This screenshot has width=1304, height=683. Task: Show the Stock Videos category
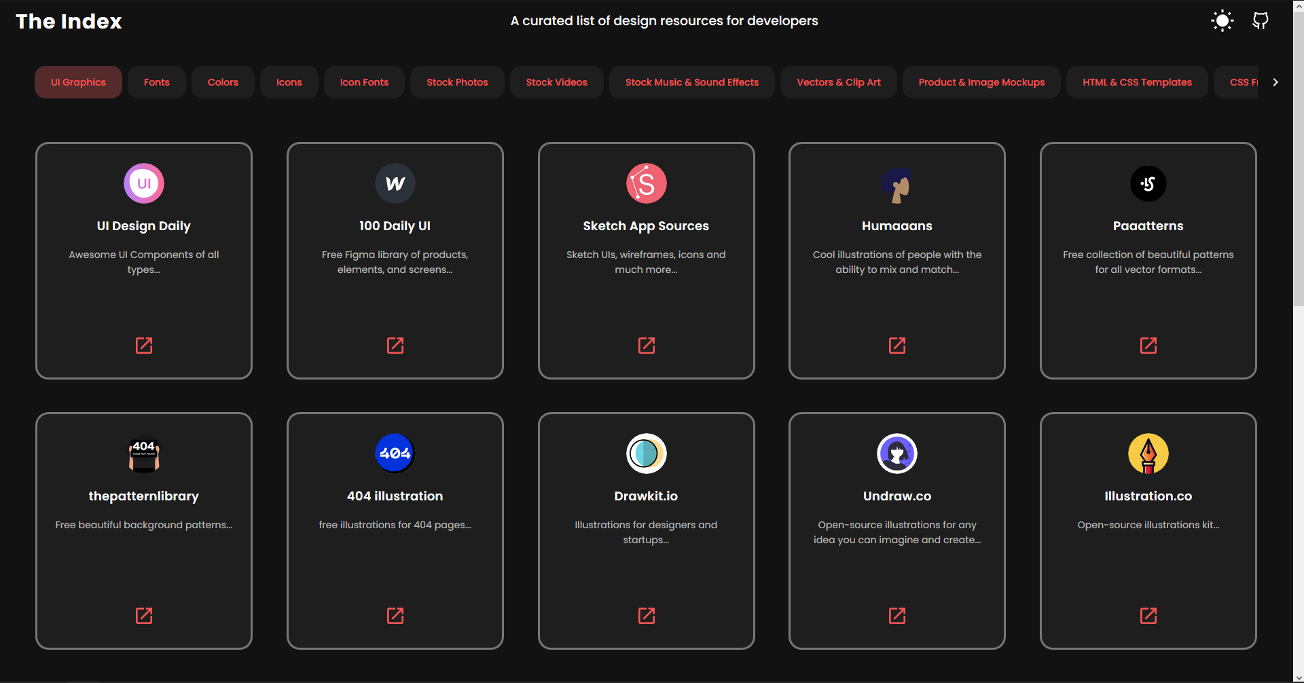pyautogui.click(x=557, y=82)
